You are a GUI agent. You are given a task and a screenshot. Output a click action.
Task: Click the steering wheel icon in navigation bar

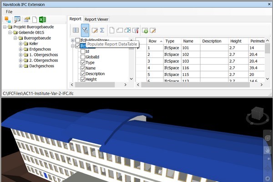point(268,137)
